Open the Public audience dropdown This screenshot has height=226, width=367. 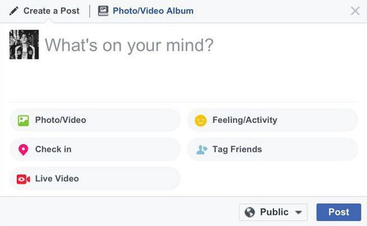click(274, 213)
